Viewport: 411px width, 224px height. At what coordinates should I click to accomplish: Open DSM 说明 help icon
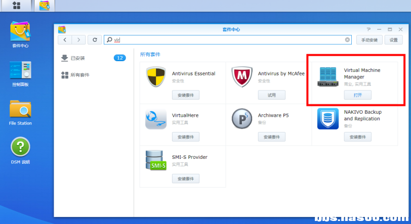[20, 151]
